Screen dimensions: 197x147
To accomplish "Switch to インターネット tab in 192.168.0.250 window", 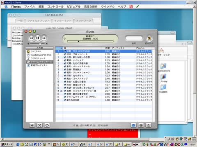I will (63, 21).
